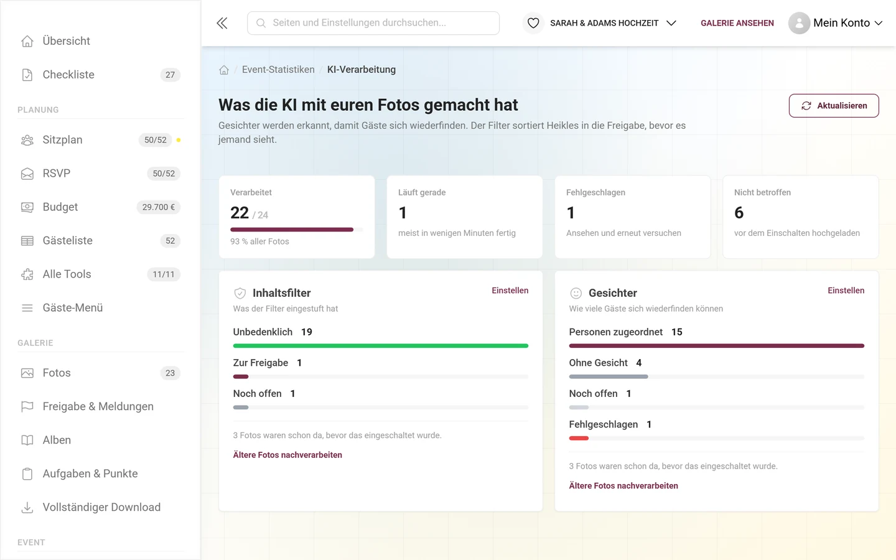The image size is (896, 560).
Task: Click the 27 badge beside Checkliste
Action: pos(170,75)
